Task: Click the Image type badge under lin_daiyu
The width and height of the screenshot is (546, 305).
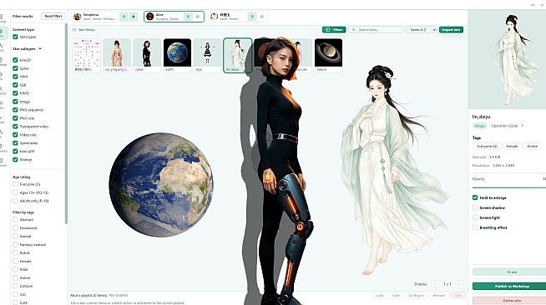Action: 479,126
